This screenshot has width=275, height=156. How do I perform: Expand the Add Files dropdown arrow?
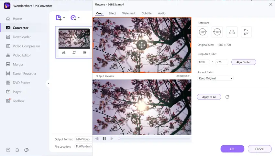[x=64, y=17]
